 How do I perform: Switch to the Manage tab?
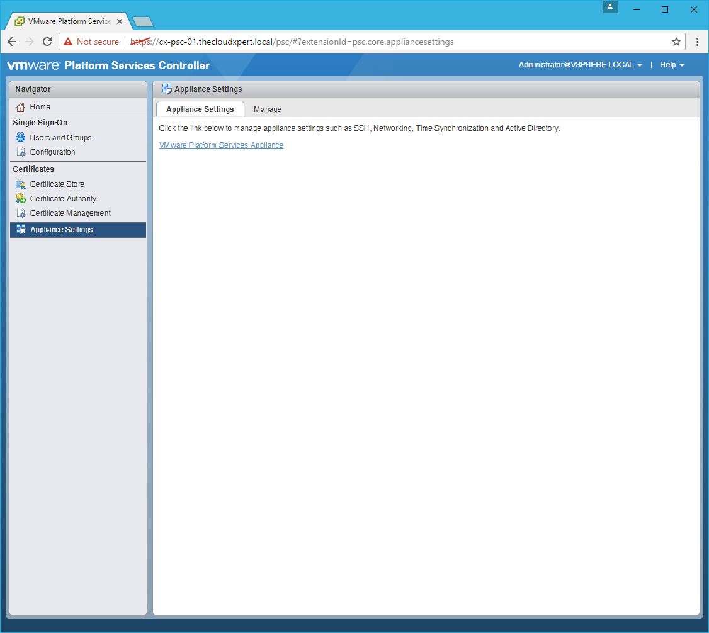coord(268,109)
